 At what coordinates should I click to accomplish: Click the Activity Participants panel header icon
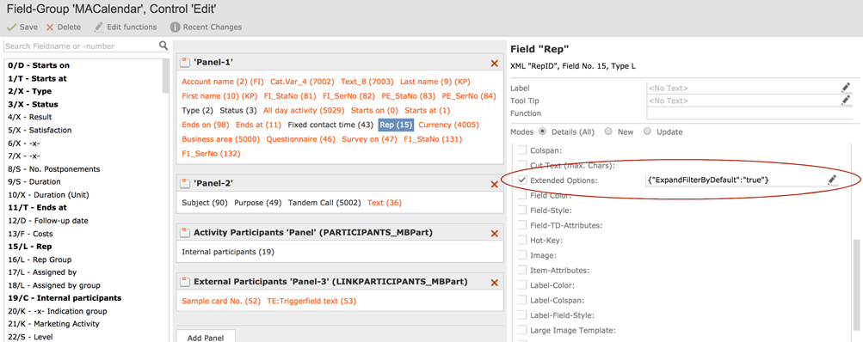(x=186, y=233)
